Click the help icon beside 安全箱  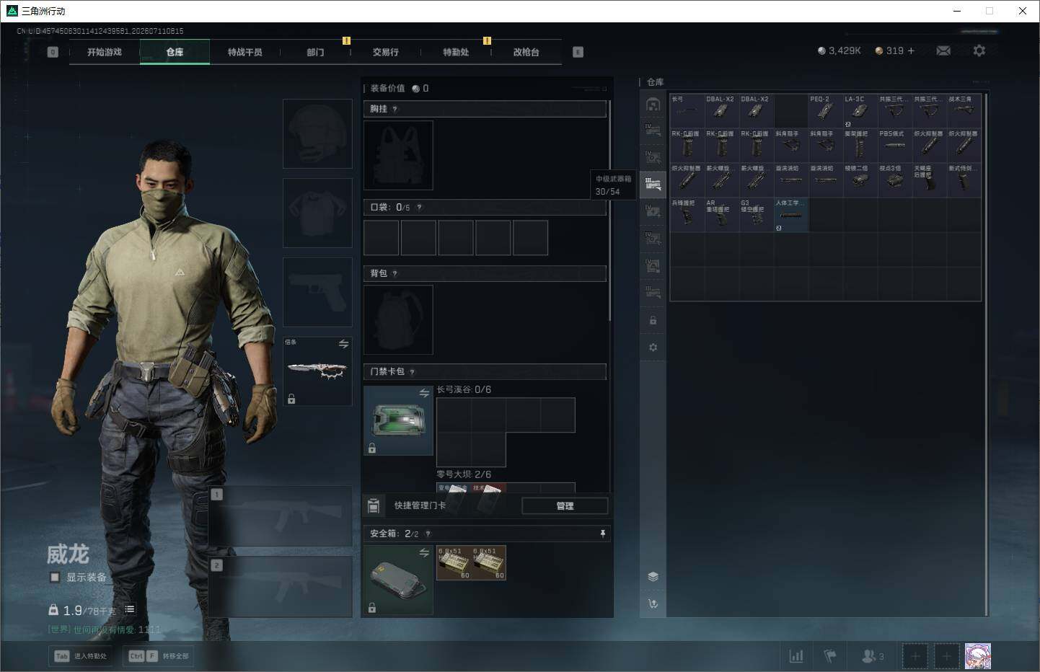(x=428, y=534)
